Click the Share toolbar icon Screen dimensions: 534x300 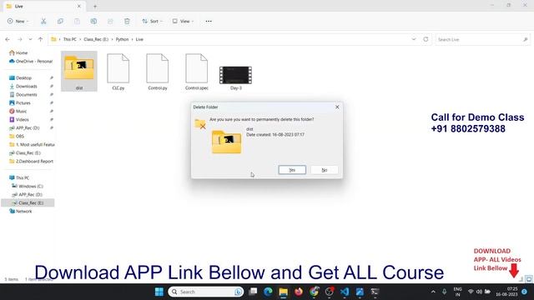tap(110, 21)
